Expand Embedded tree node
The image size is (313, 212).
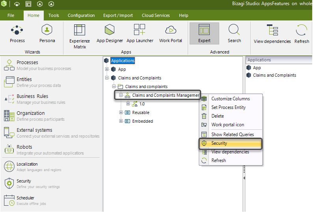tap(121, 121)
